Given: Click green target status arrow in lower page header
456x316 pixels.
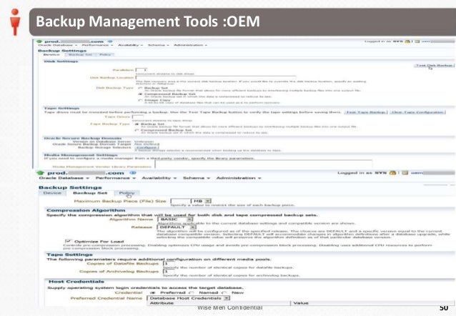Looking at the screenshot, I should tap(41, 173).
